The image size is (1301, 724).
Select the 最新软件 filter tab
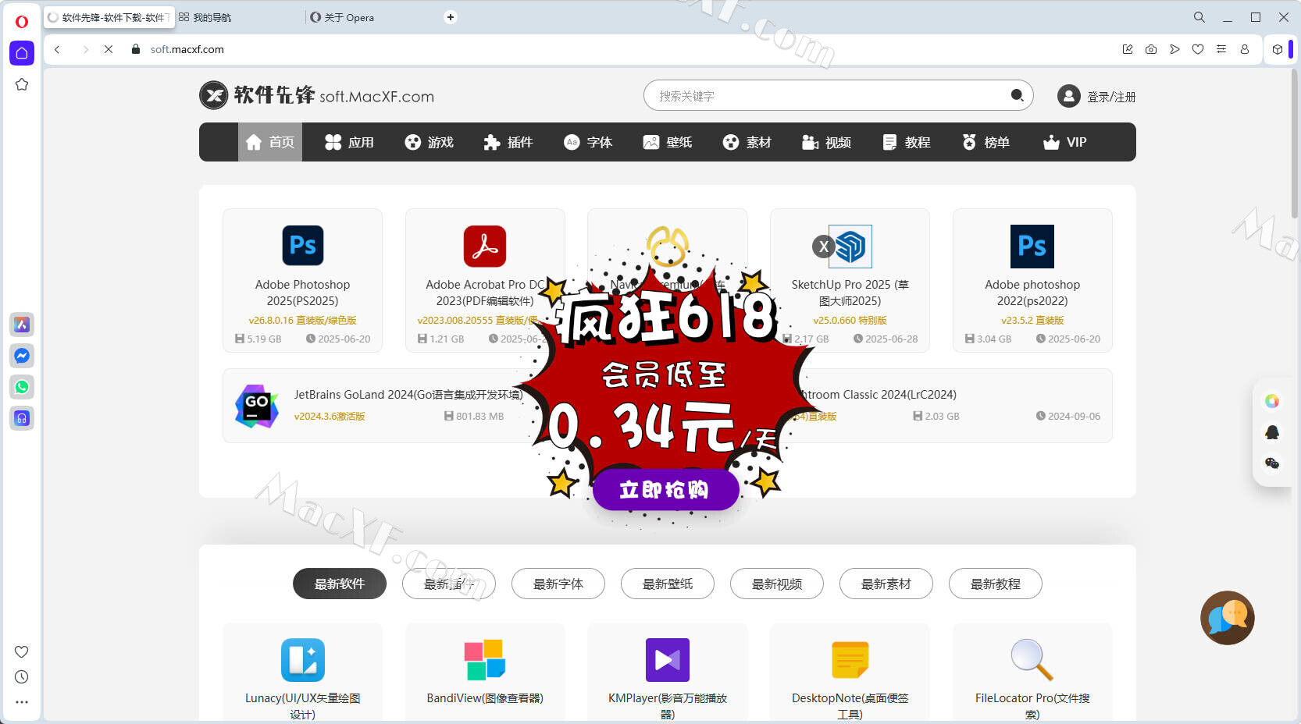pos(340,584)
